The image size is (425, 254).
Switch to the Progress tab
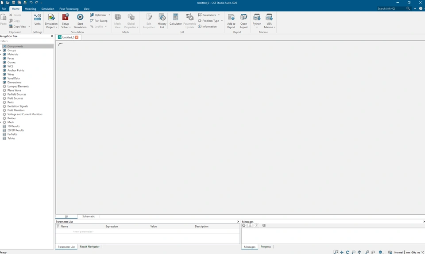click(266, 246)
